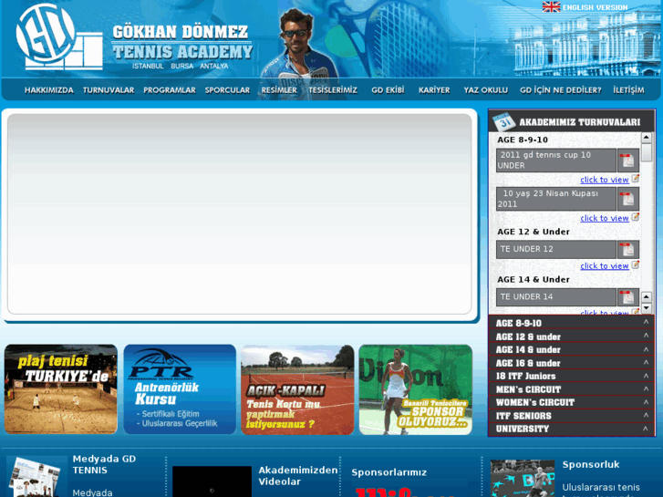
Task: Click Sponsorlarımız heading
Action: (x=389, y=472)
